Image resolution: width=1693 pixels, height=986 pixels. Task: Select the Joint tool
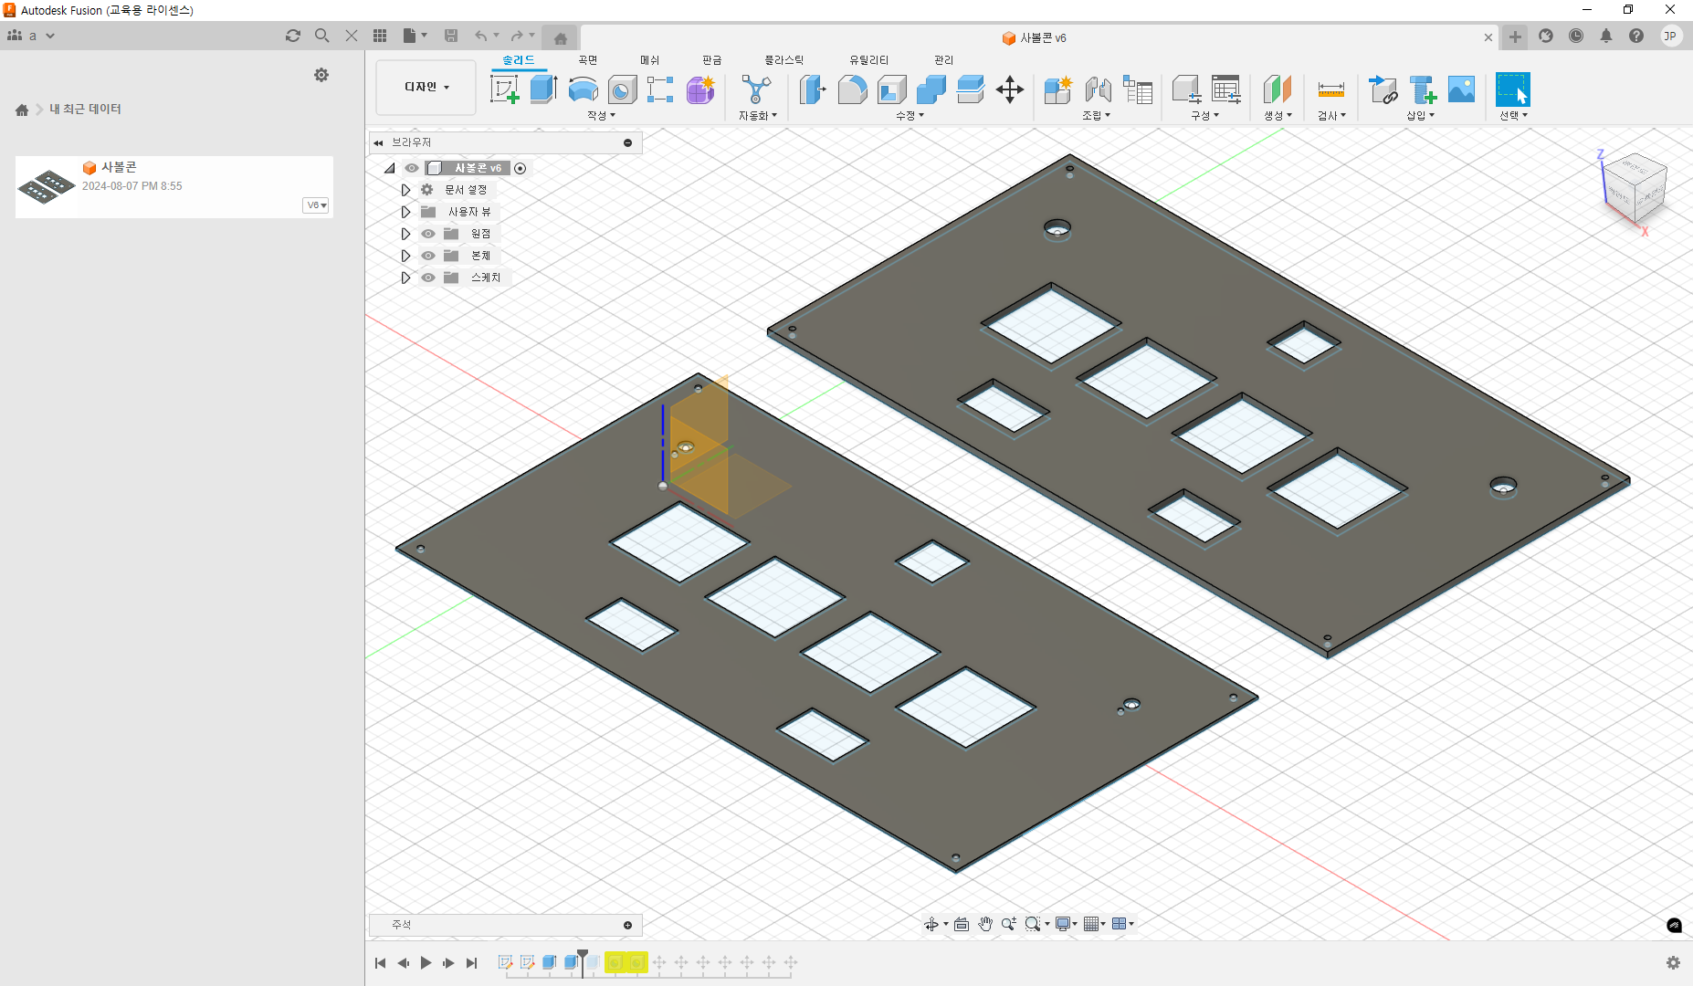[x=1098, y=89]
